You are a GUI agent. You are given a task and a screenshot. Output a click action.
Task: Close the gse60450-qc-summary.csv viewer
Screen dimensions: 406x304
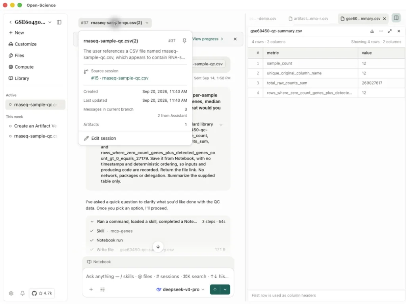[399, 31]
